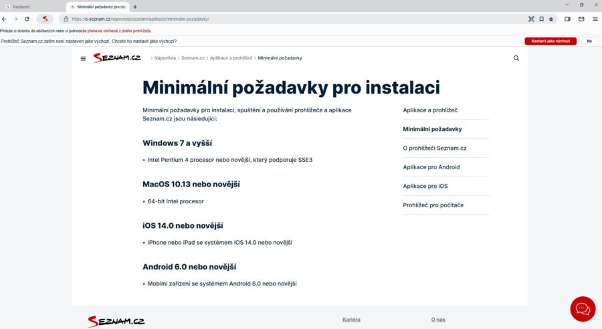Open search with the magnifier icon
Screen dimensions: 602x329
[x=516, y=58]
